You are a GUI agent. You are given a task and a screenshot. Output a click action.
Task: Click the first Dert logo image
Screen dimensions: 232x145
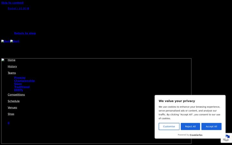point(6,41)
